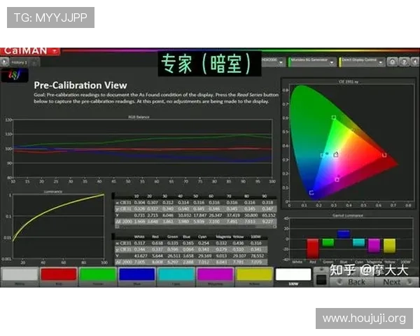Select the 100W white pattern swatch
The width and height of the screenshot is (420, 336).
tap(293, 275)
